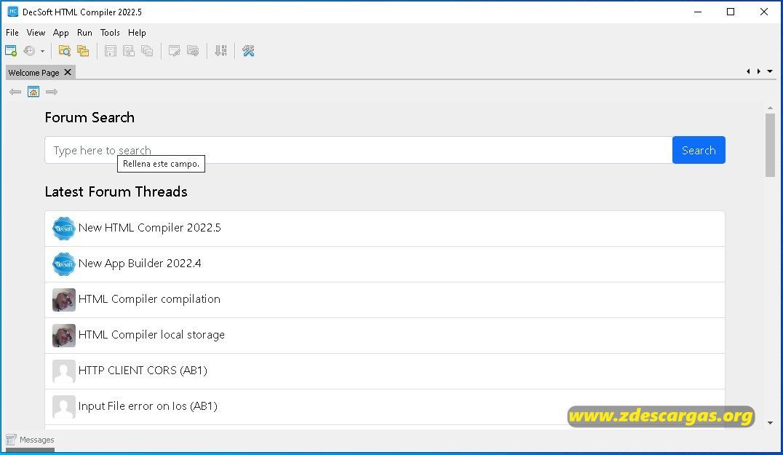Click the Messages panel icon
Screen dimensions: 783x455
[11, 440]
